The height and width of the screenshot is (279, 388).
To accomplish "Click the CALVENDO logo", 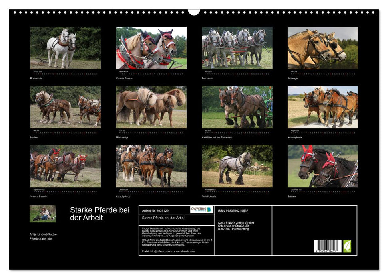I will [x=201, y=210].
